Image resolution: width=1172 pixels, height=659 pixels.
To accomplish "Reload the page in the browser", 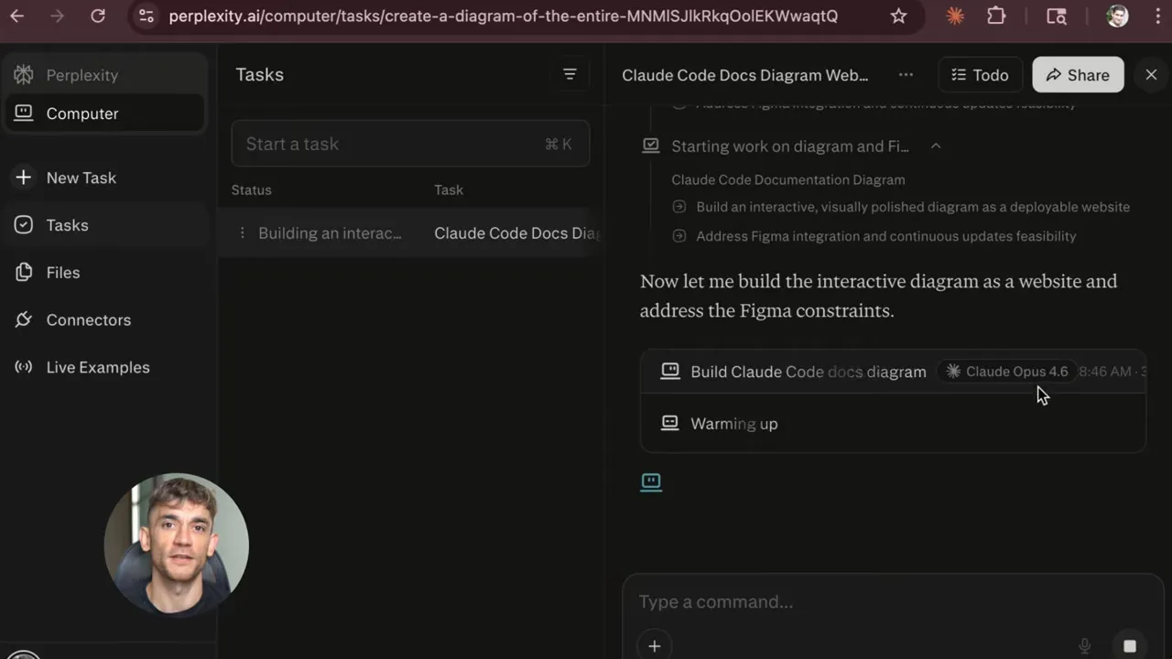I will tap(98, 16).
